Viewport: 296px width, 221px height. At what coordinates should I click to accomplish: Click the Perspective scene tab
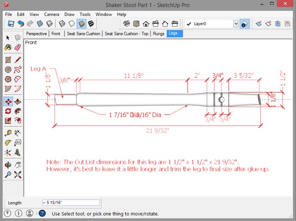(37, 34)
